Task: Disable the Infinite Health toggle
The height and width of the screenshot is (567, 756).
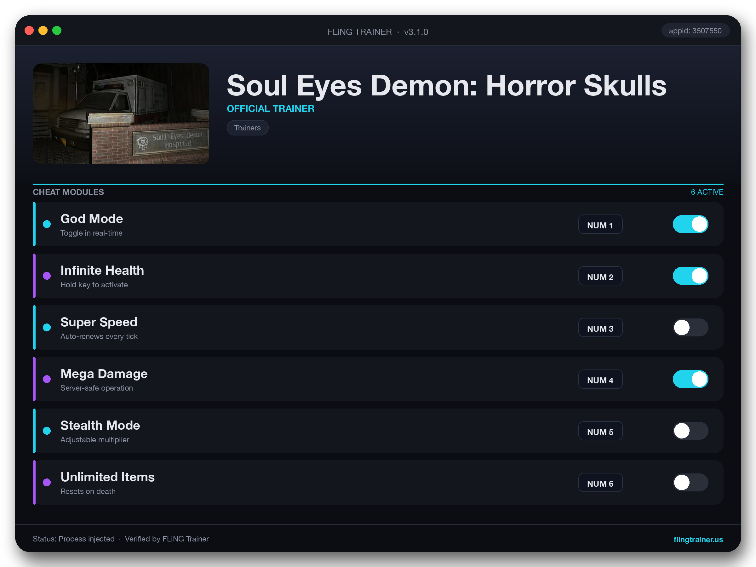Action: click(x=690, y=276)
